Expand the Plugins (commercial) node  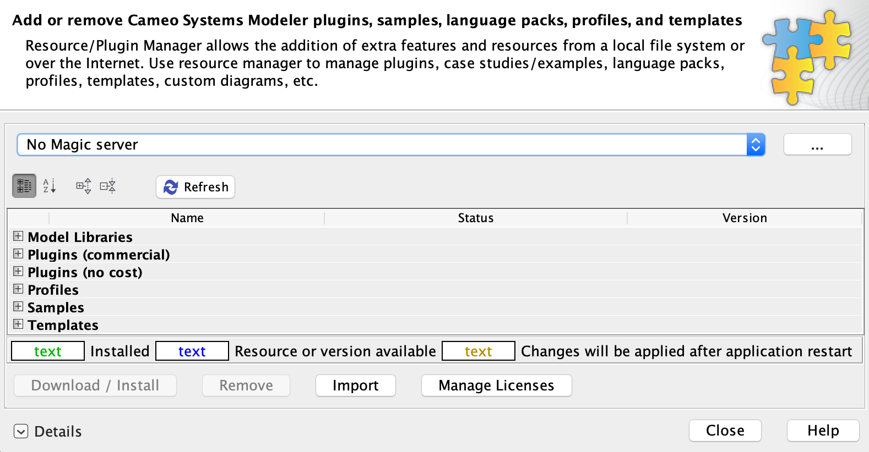tap(18, 254)
